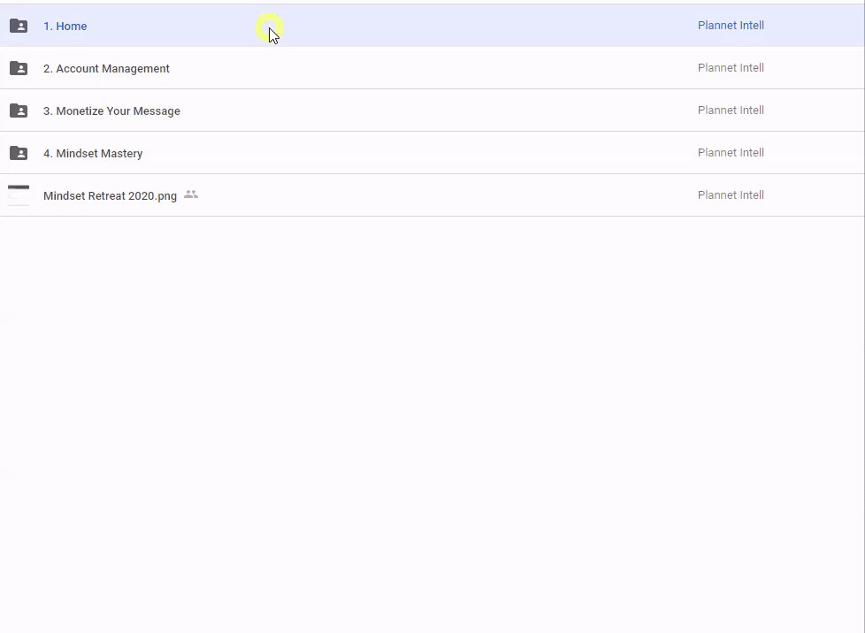This screenshot has height=633, width=865.
Task: Open the 2. Account Management folder name
Action: (106, 69)
